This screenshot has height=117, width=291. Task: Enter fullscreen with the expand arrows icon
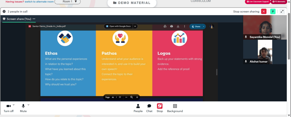282,12
